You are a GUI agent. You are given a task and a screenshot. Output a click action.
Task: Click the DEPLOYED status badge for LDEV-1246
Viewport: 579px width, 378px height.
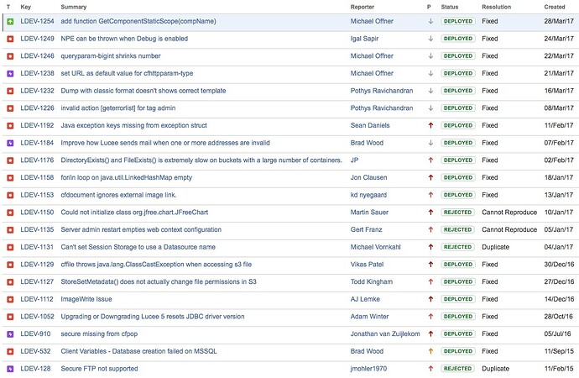458,56
